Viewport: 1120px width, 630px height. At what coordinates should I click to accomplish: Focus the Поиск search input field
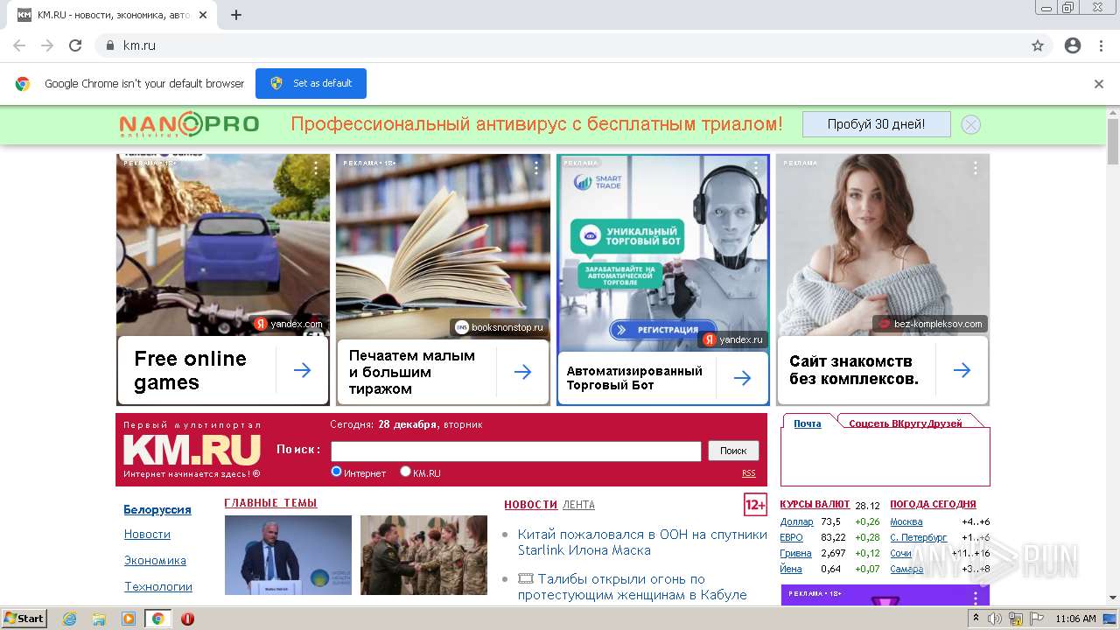pyautogui.click(x=516, y=451)
